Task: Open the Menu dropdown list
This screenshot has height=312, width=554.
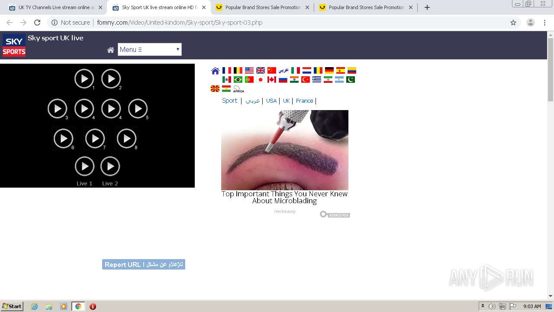Action: pos(149,49)
